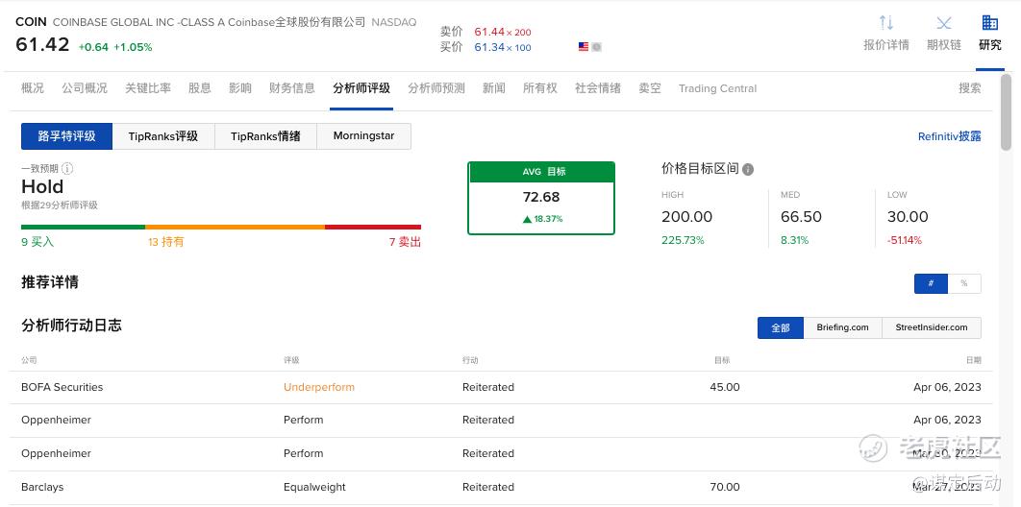Click the 目标 column header
Screen dimensions: 1021x507
tap(722, 360)
